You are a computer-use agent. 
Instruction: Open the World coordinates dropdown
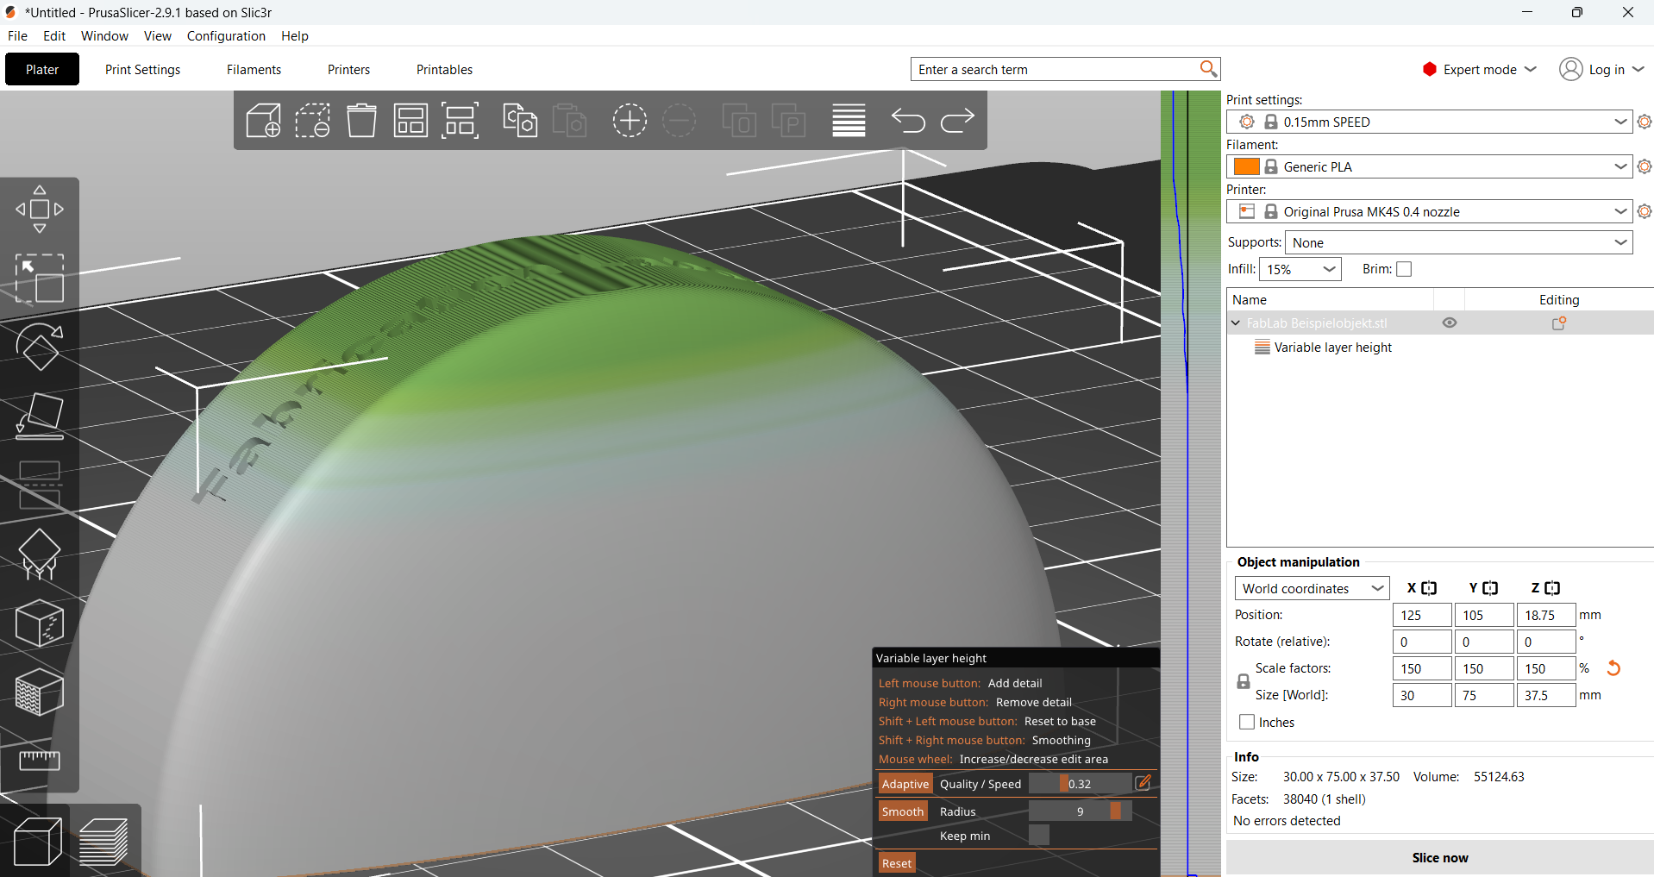click(x=1312, y=589)
